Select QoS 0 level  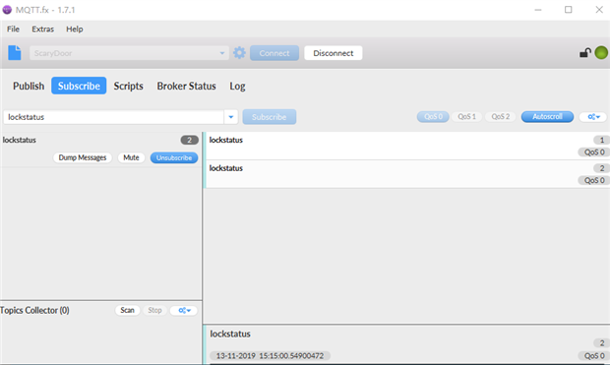pyautogui.click(x=433, y=117)
